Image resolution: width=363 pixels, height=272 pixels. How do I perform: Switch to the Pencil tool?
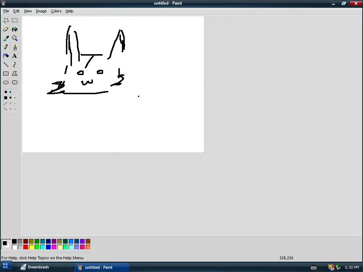6,47
